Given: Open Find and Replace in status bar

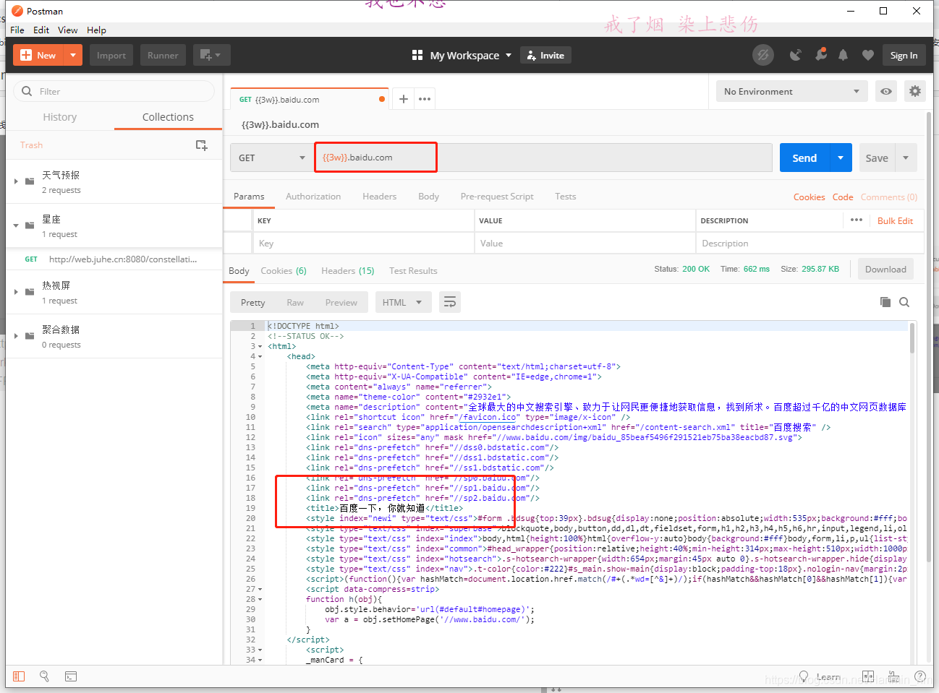Looking at the screenshot, I should [44, 676].
